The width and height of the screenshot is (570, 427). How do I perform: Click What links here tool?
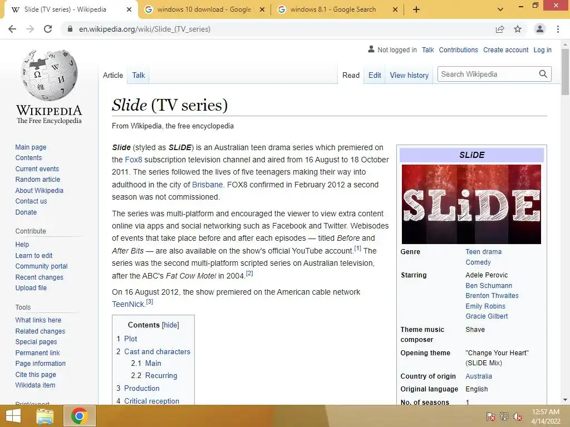pos(38,320)
